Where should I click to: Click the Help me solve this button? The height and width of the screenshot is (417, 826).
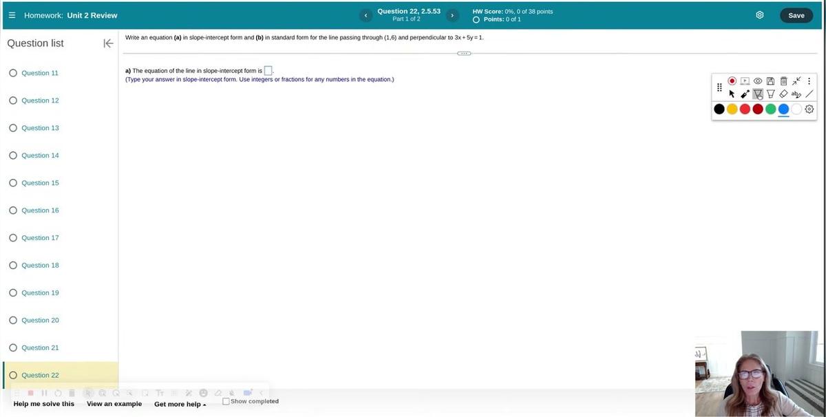pyautogui.click(x=44, y=404)
